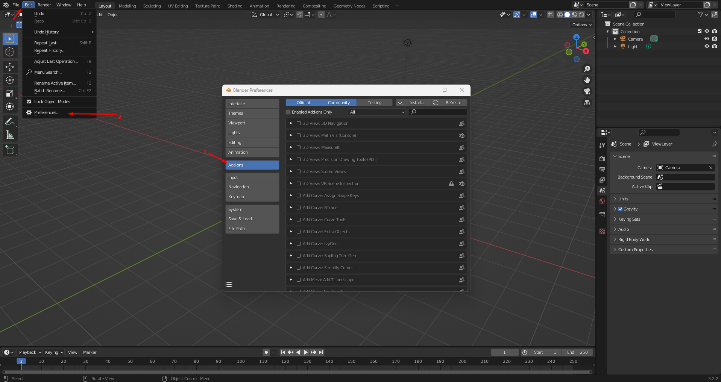Switch to the Modeling workspace tab
This screenshot has width=721, height=382.
tap(127, 6)
